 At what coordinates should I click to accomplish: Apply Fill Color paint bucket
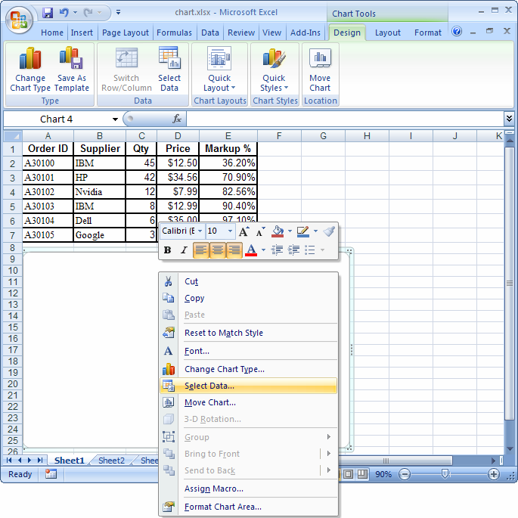278,231
